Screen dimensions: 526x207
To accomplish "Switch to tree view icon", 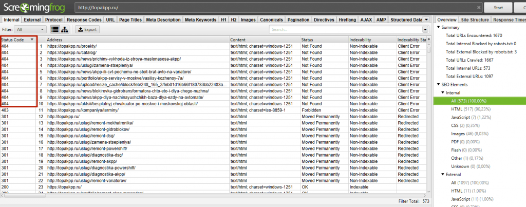I will point(65,29).
